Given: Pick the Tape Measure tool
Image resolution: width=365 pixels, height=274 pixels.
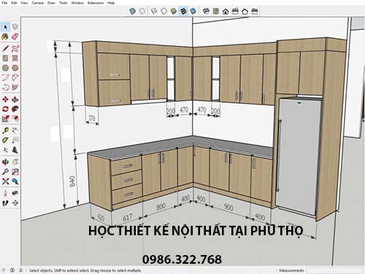Looking at the screenshot, I should (5, 130).
